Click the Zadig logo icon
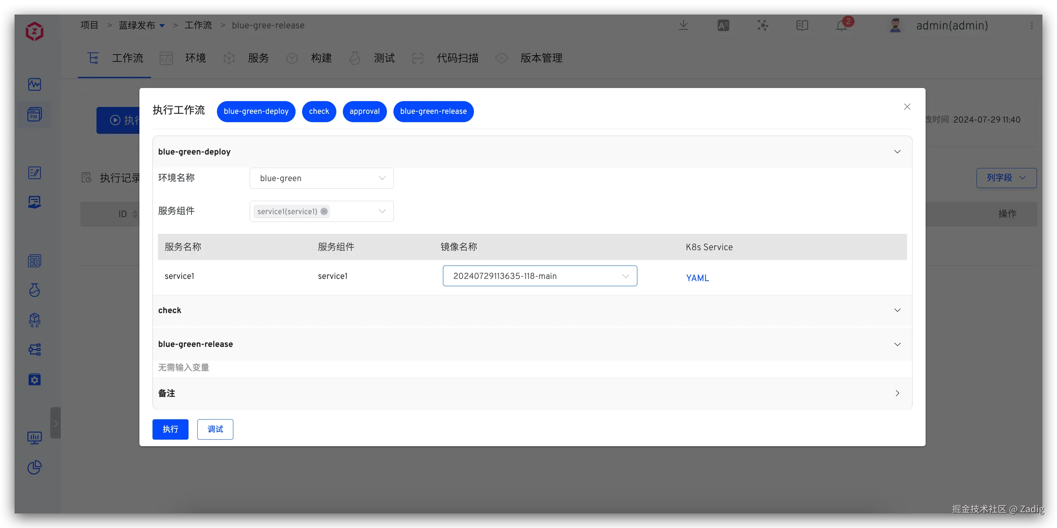Screen dimensions: 1057x528 point(35,31)
